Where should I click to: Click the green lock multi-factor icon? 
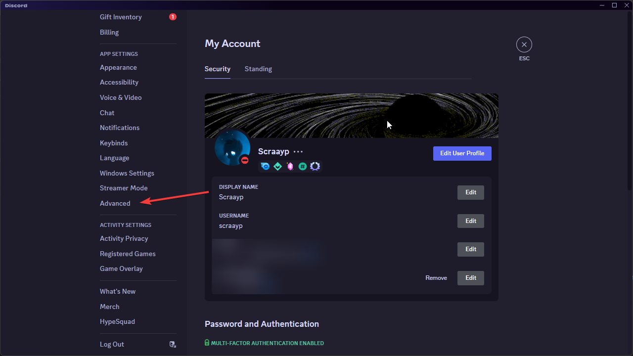point(207,343)
